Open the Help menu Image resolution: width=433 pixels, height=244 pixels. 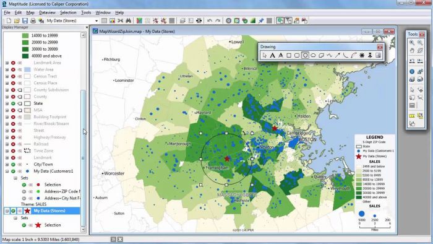click(x=119, y=13)
